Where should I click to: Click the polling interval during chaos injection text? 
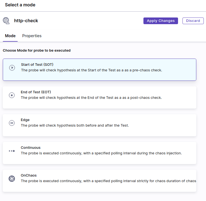click(x=101, y=153)
